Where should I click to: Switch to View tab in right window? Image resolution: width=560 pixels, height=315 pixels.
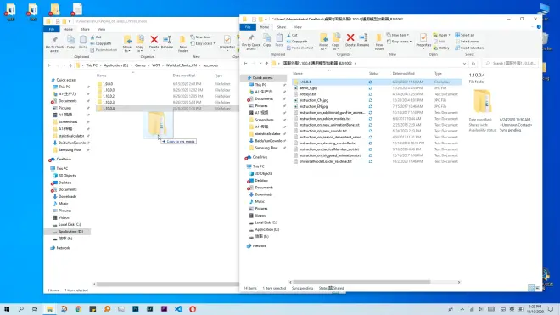pos(298,27)
